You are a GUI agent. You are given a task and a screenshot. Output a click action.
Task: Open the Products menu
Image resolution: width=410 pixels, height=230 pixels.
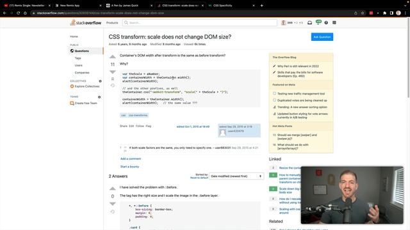click(112, 23)
